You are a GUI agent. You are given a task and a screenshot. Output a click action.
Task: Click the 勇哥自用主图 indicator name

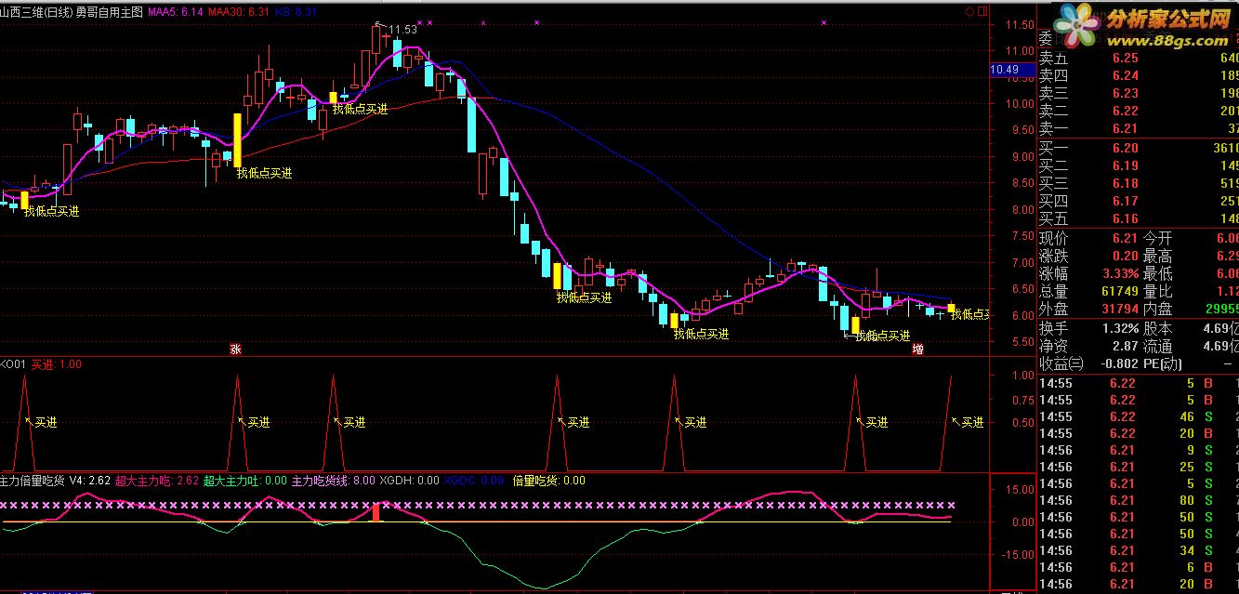click(110, 12)
